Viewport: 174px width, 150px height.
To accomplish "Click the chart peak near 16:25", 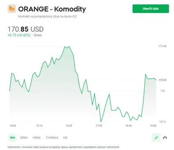I will [69, 47].
